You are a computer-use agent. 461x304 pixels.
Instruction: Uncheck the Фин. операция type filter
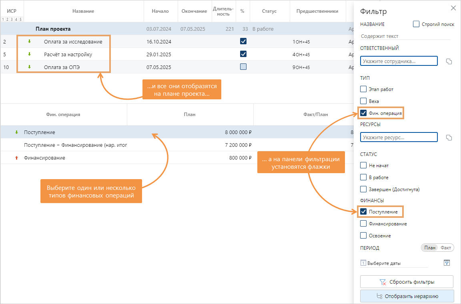click(x=363, y=113)
